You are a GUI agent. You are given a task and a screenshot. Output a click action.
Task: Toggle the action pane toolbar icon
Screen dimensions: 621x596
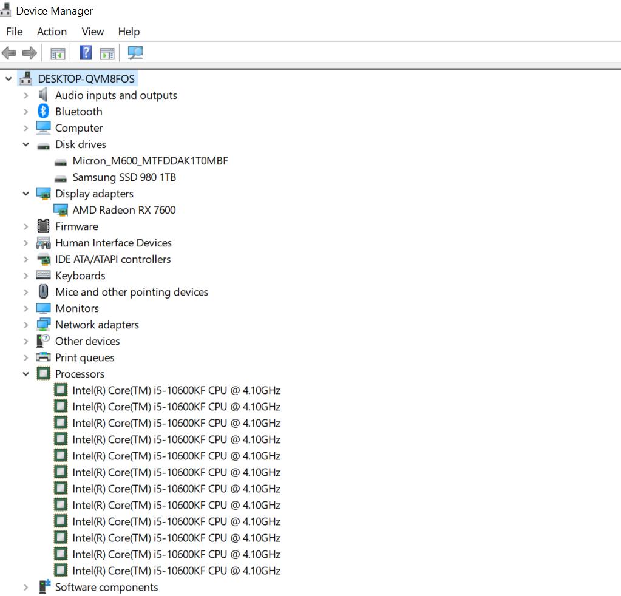pos(107,53)
